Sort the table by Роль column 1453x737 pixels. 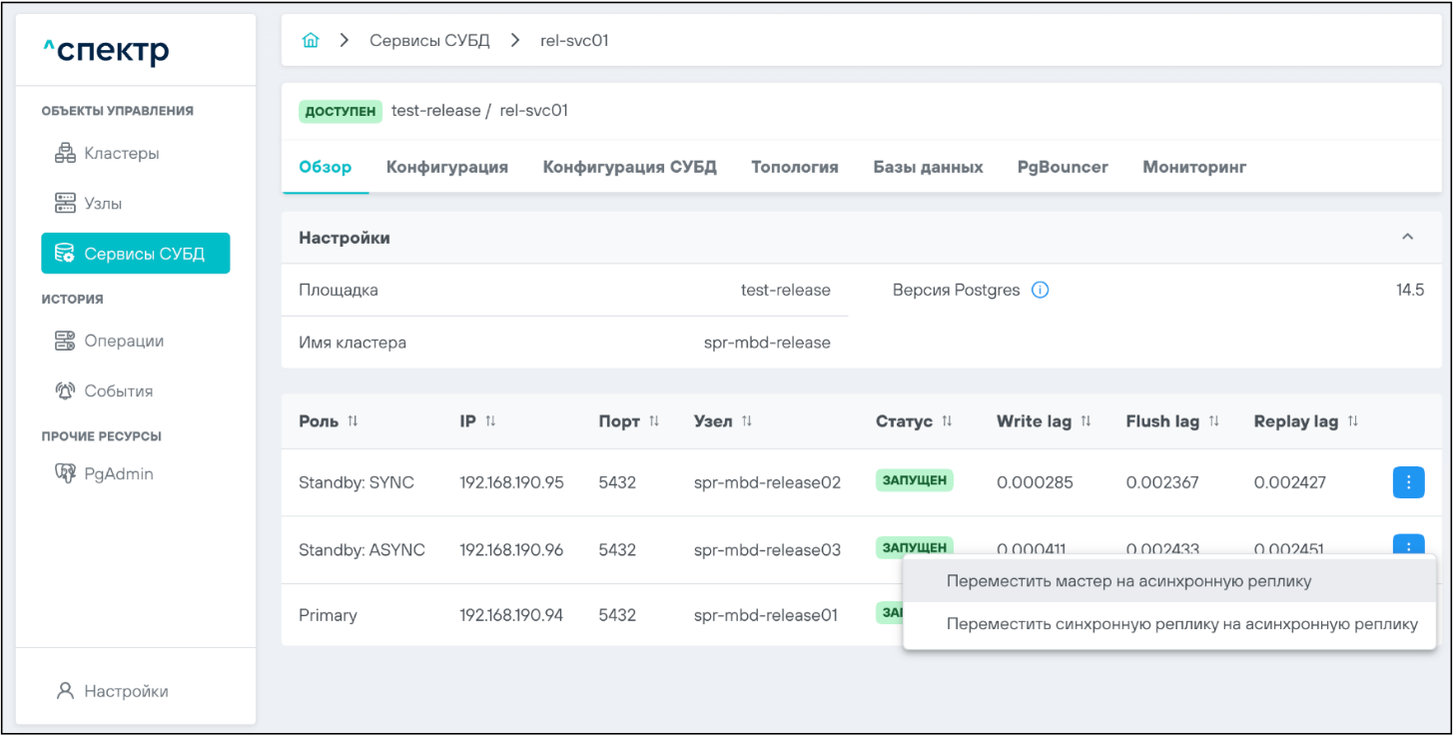pos(352,421)
